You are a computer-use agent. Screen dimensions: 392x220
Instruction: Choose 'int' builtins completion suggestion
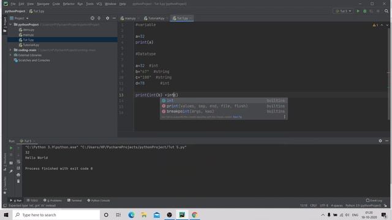tap(224, 100)
